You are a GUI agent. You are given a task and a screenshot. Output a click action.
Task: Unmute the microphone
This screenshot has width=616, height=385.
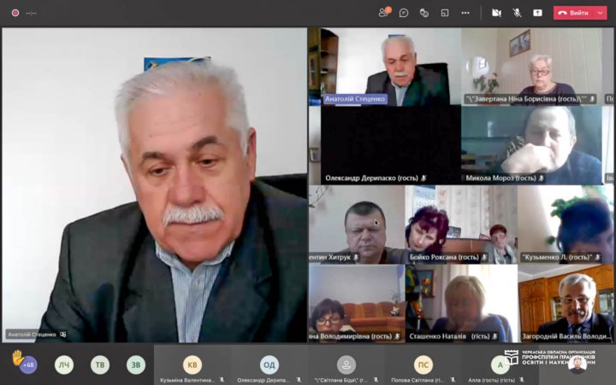click(x=517, y=13)
